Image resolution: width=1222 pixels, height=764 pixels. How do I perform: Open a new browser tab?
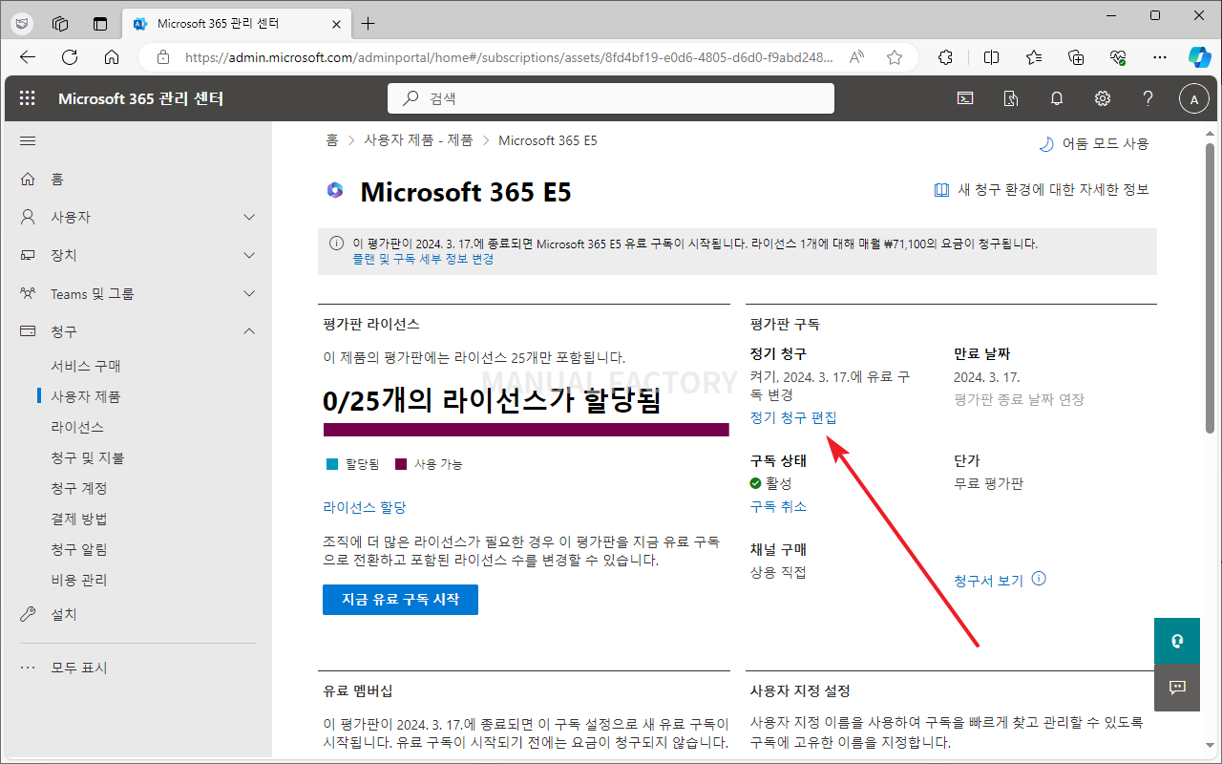click(x=369, y=23)
